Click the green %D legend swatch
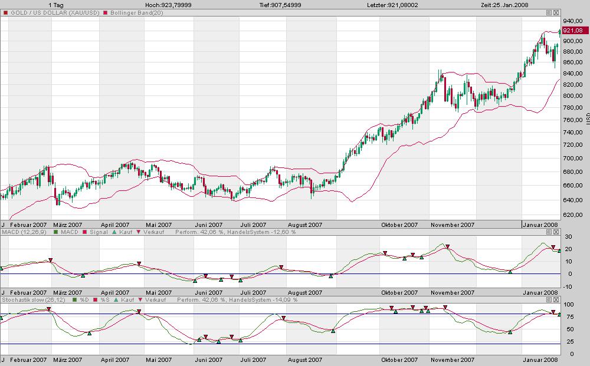 (73, 300)
